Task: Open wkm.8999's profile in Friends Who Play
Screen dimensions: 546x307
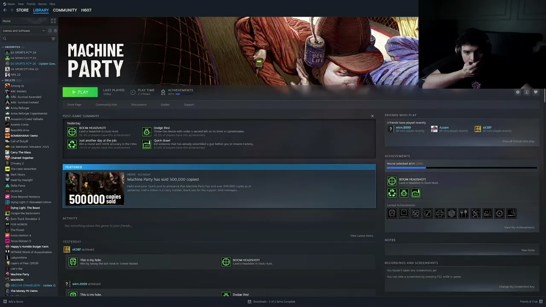Action: 403,127
